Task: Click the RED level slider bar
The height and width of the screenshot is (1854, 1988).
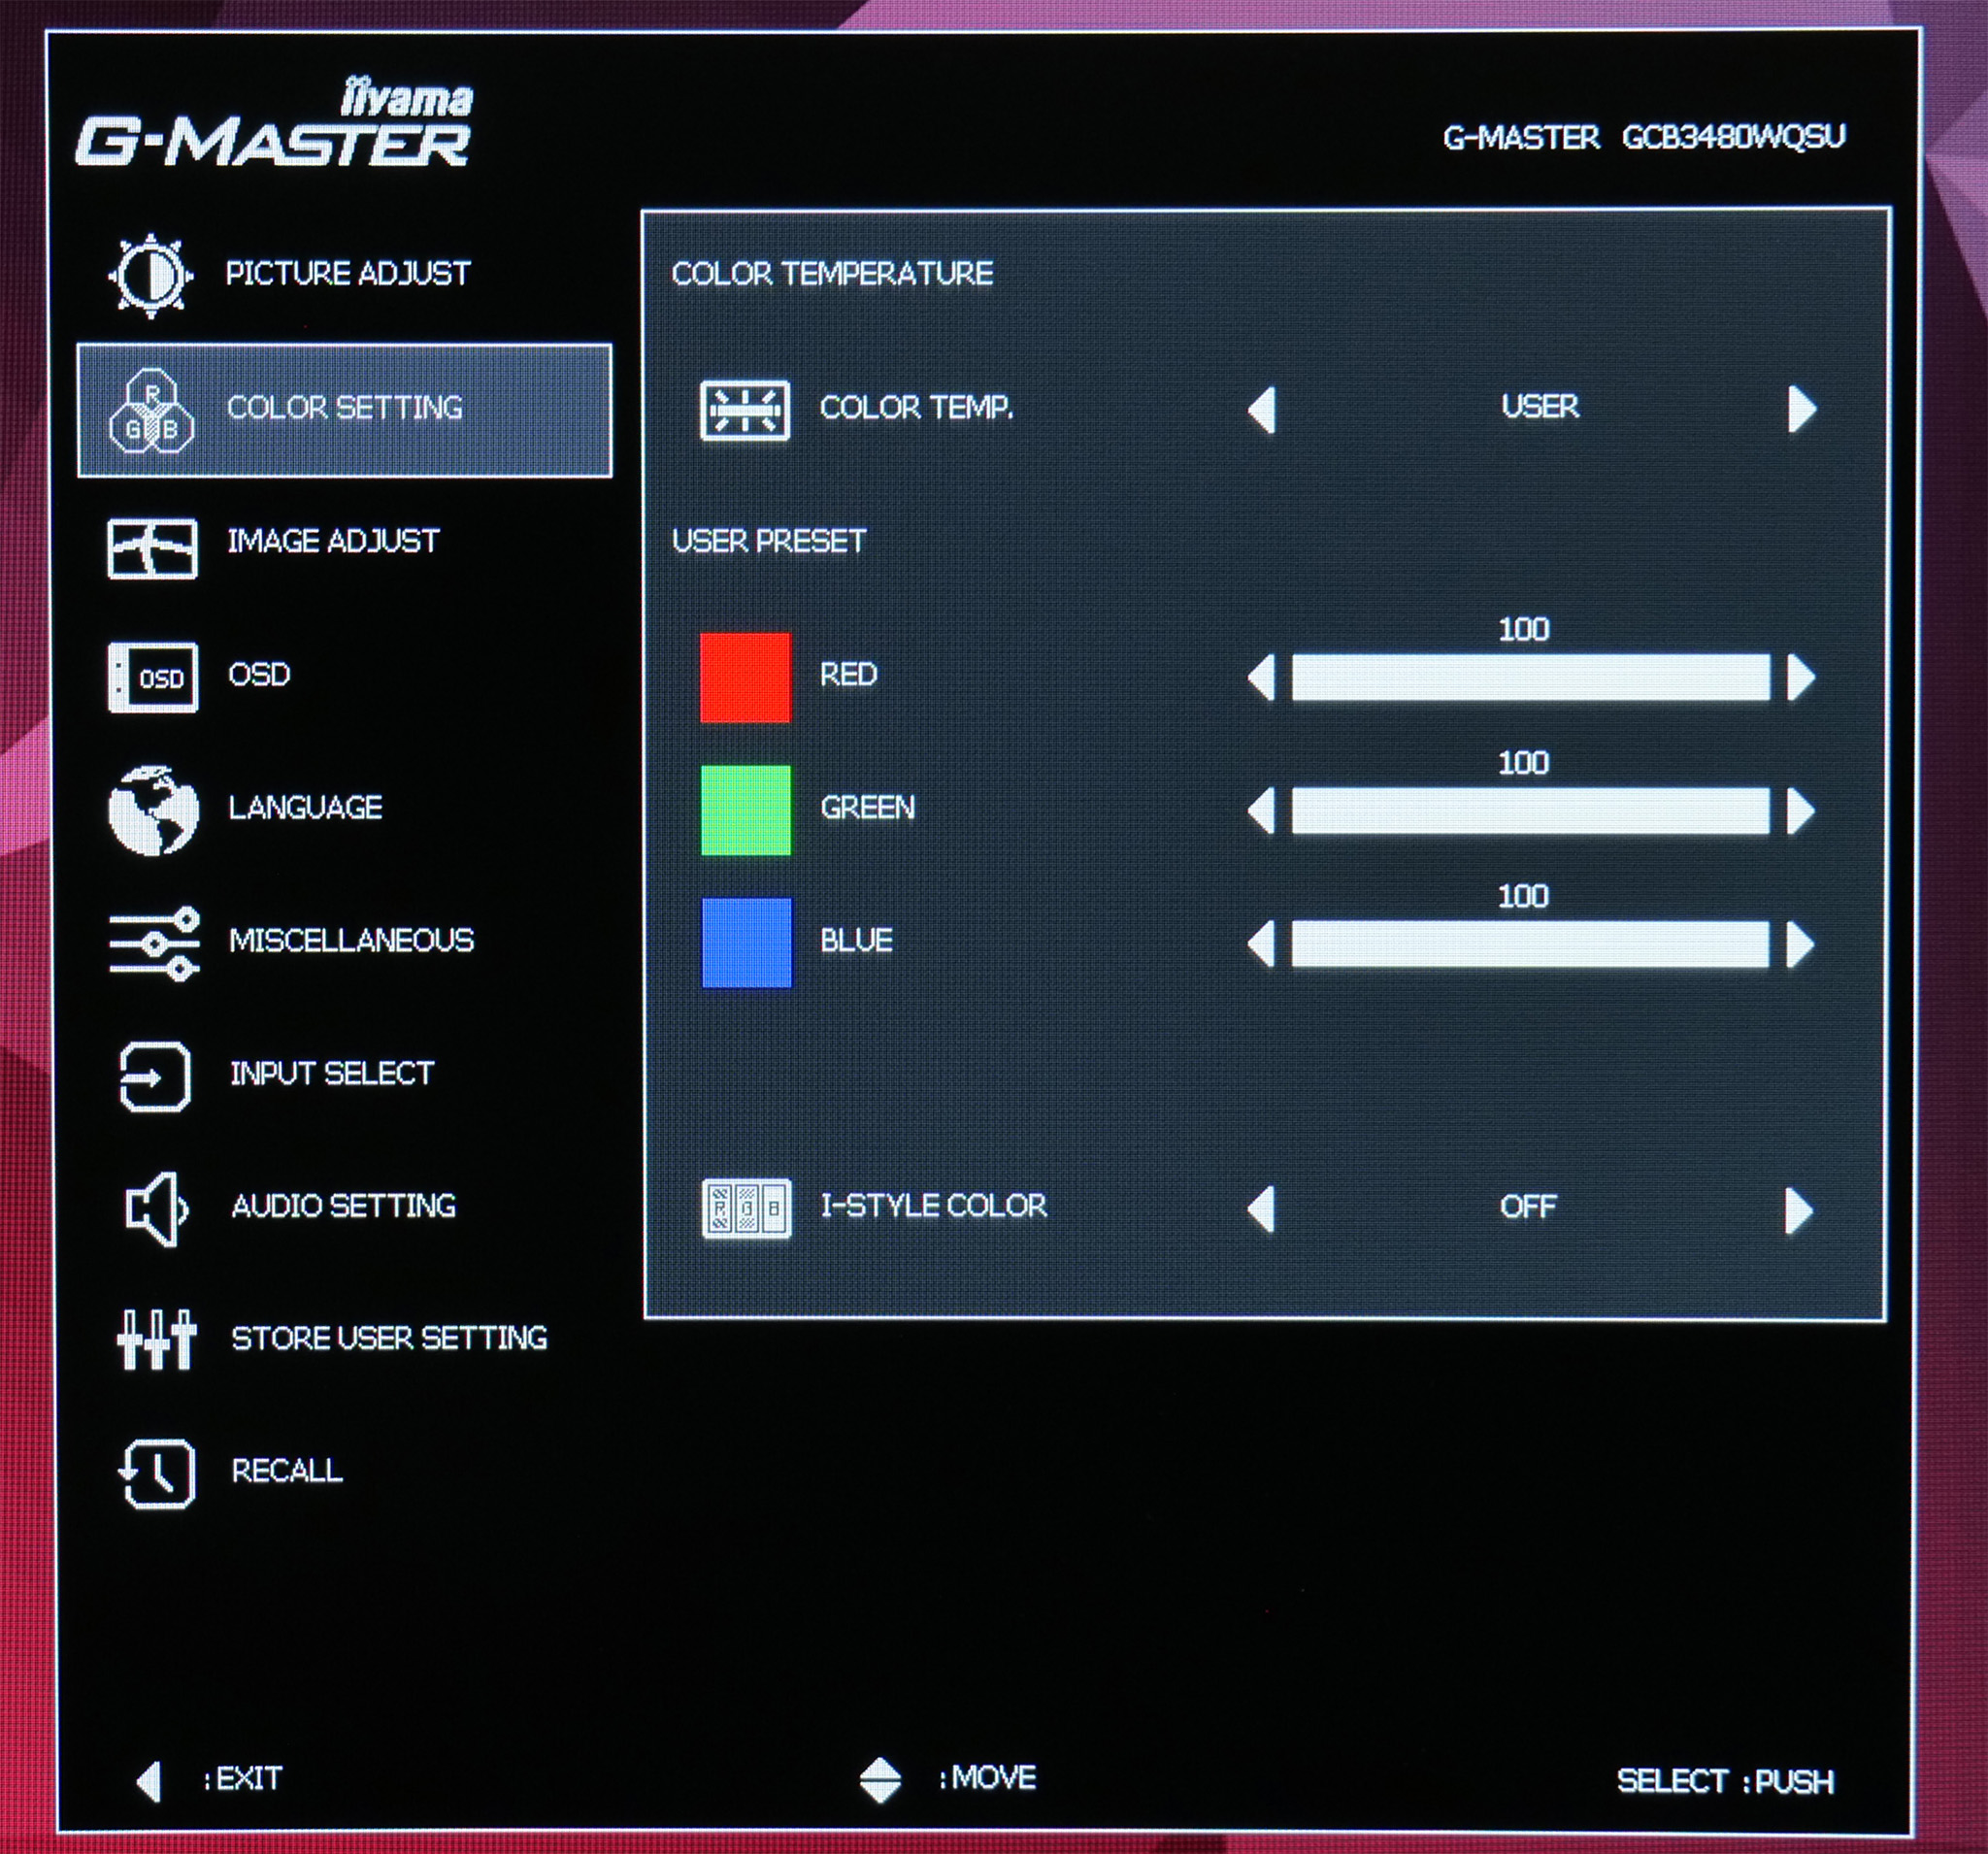Action: pyautogui.click(x=1530, y=678)
